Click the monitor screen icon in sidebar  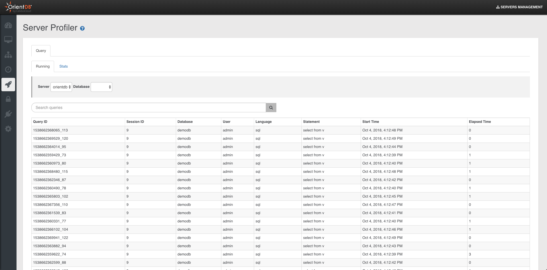[x=8, y=39]
